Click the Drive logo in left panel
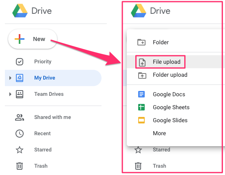The height and width of the screenshot is (175, 225). [x=20, y=11]
